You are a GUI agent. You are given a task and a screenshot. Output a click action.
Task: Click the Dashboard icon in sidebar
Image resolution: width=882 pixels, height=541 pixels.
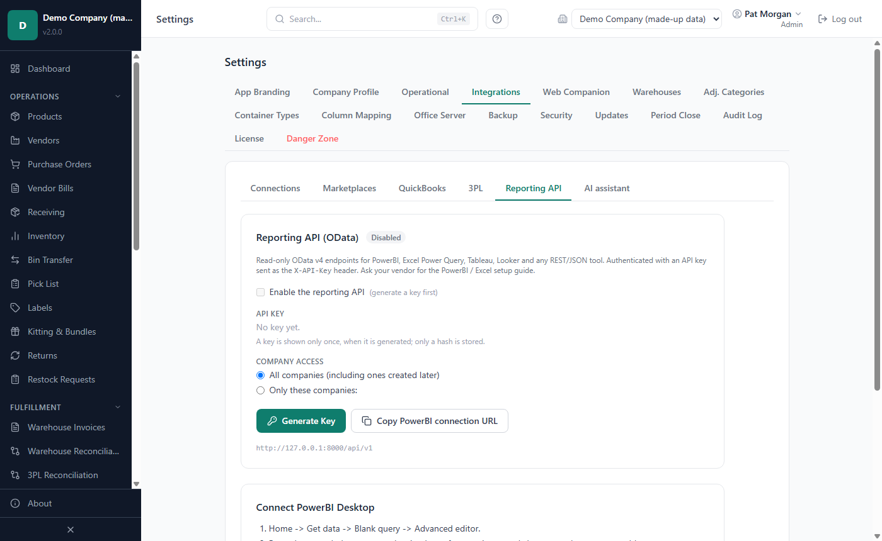[x=15, y=69]
